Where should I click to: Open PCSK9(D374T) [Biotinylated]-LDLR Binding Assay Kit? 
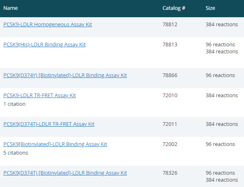coord(65,173)
